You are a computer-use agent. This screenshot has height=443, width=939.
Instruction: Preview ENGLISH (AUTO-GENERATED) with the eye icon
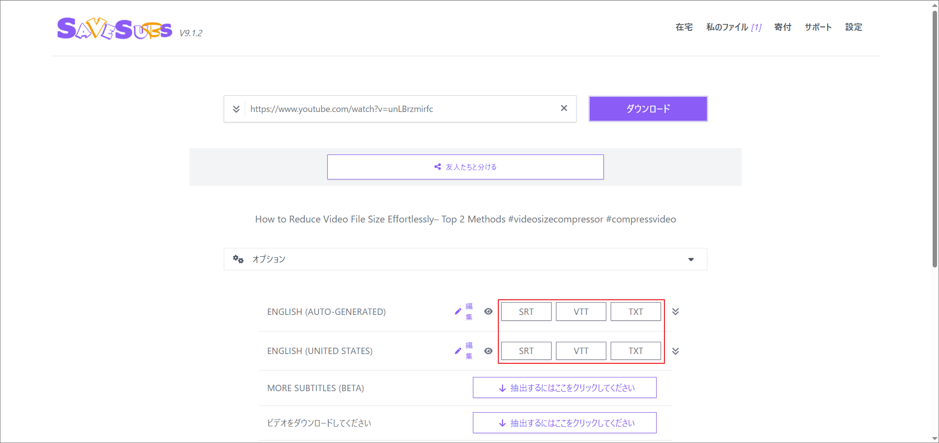pyautogui.click(x=488, y=311)
